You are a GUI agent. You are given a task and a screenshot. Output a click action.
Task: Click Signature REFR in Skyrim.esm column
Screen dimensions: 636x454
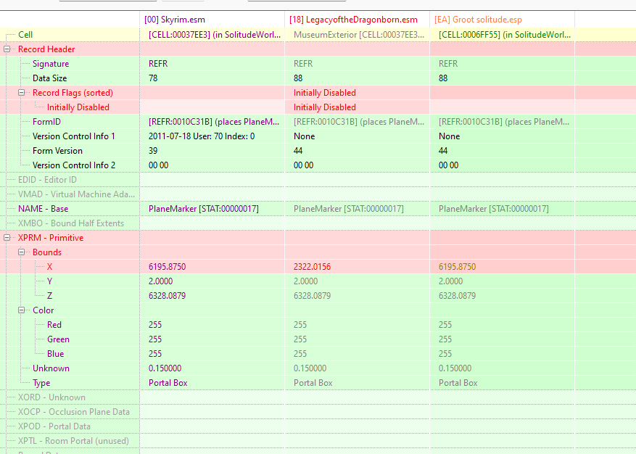[158, 64]
